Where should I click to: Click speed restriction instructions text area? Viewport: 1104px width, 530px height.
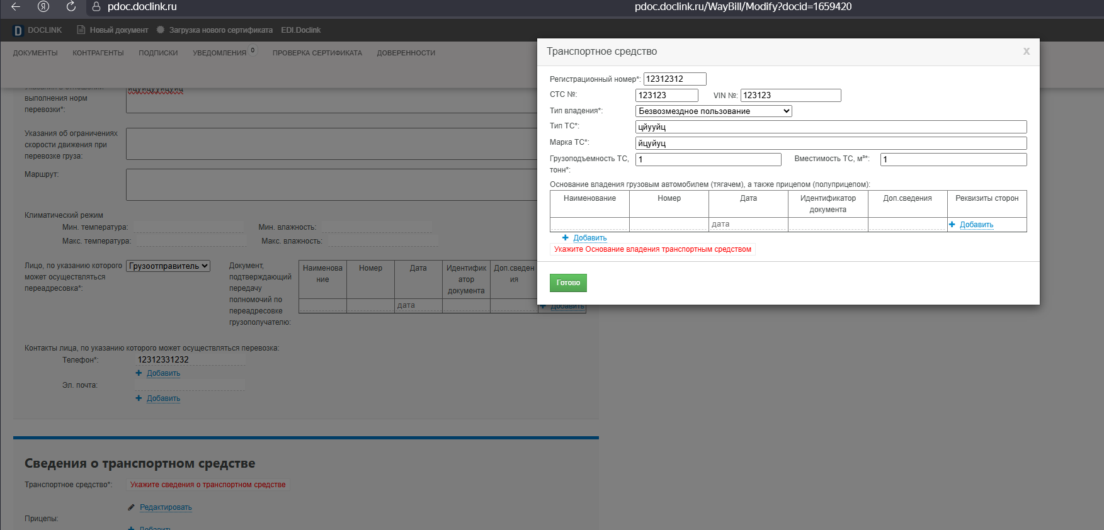[331, 144]
